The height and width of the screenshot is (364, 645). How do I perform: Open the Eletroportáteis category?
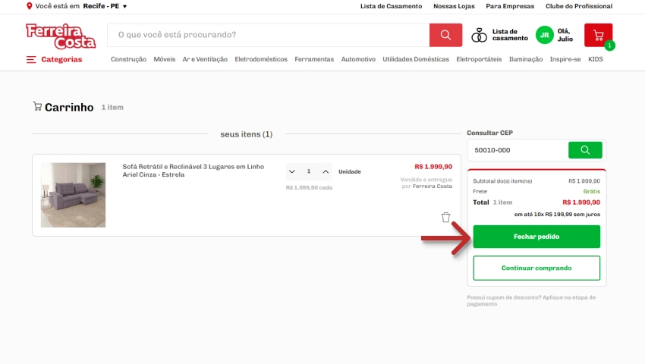479,59
